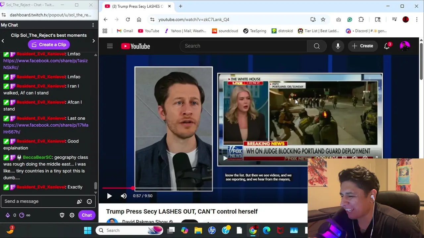
Task: Open Twitch chat settings gear
Action: pos(72,215)
